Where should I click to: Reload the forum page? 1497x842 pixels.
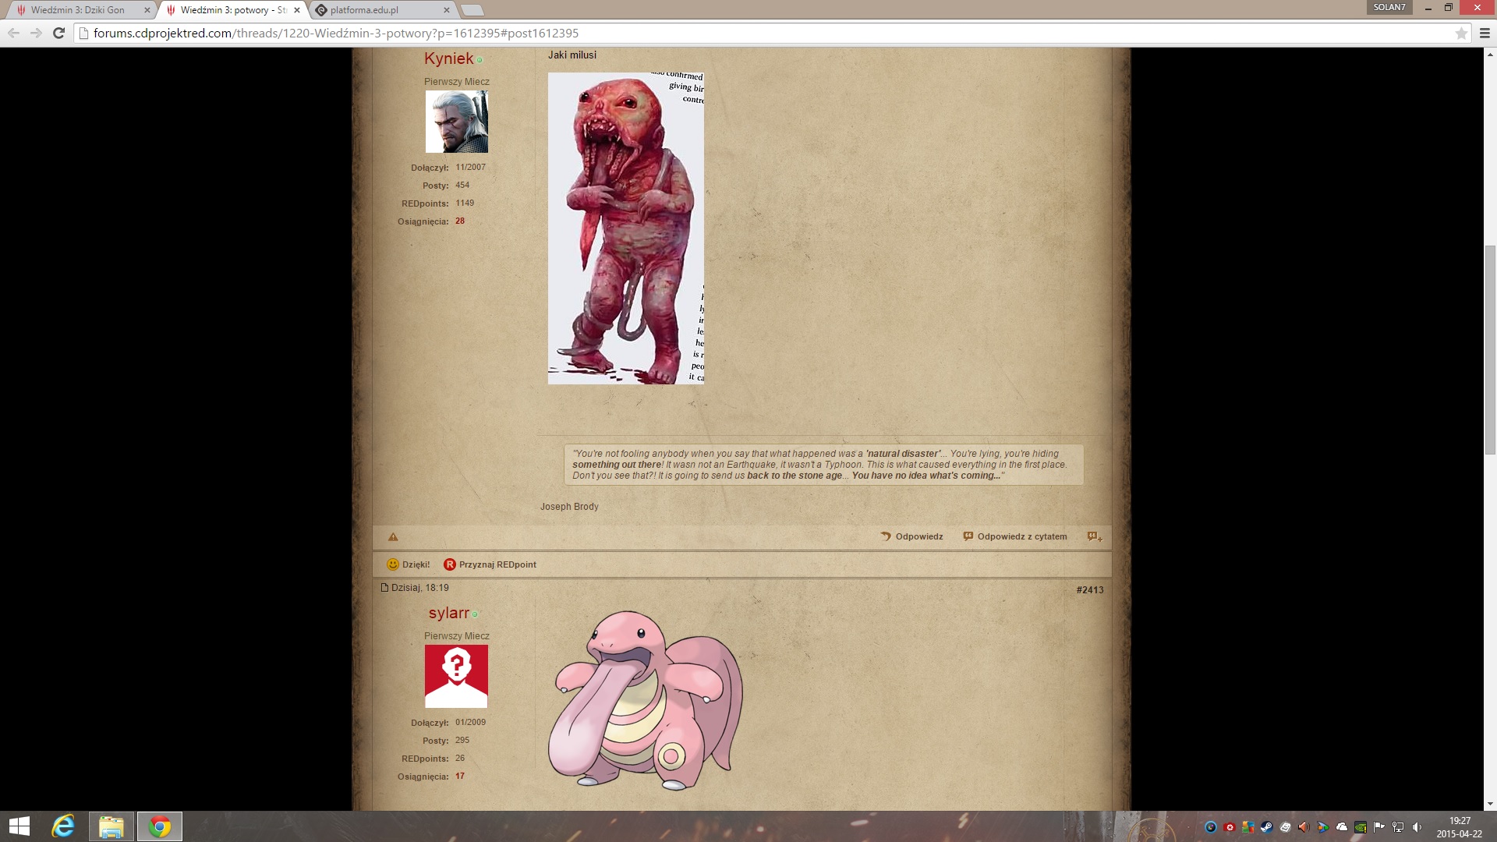tap(58, 33)
